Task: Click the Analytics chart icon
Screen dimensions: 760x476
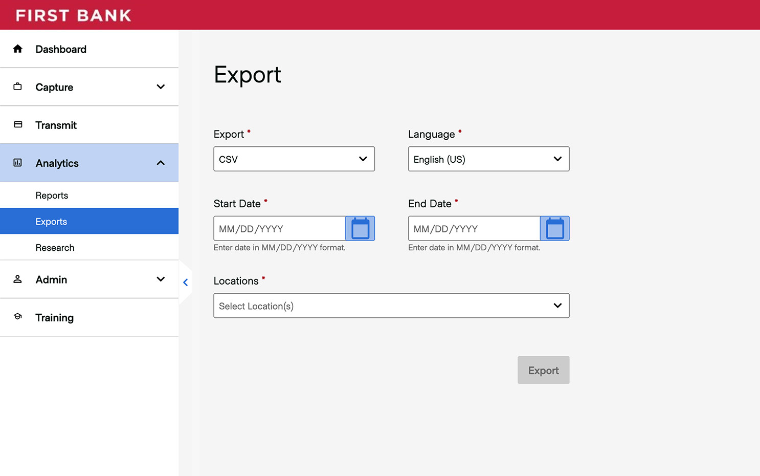Action: pos(18,163)
